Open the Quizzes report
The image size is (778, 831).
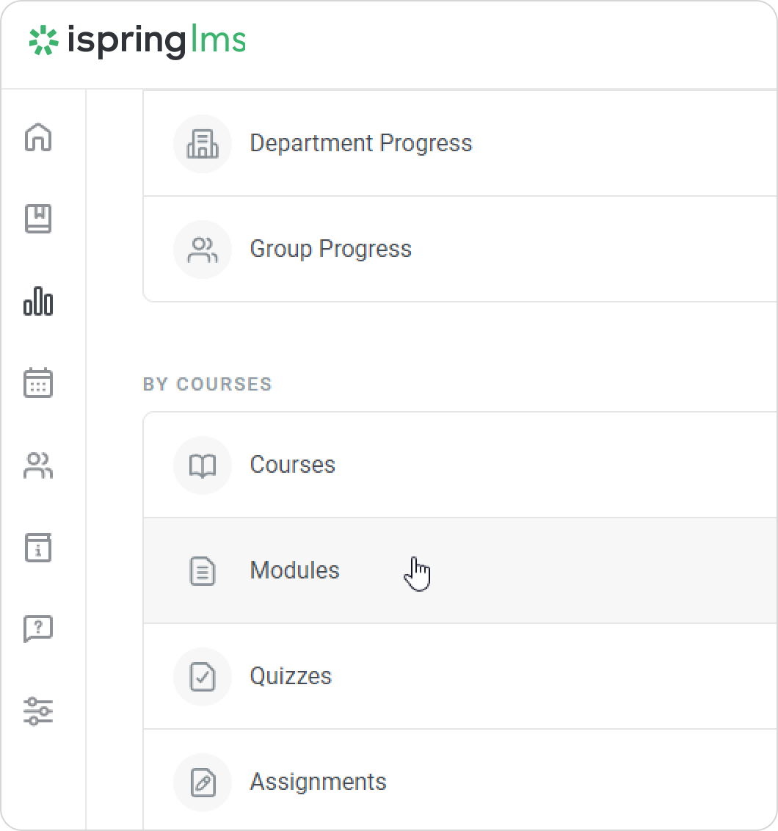coord(291,676)
